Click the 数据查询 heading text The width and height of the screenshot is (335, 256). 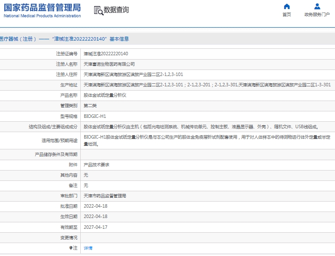[116, 9]
